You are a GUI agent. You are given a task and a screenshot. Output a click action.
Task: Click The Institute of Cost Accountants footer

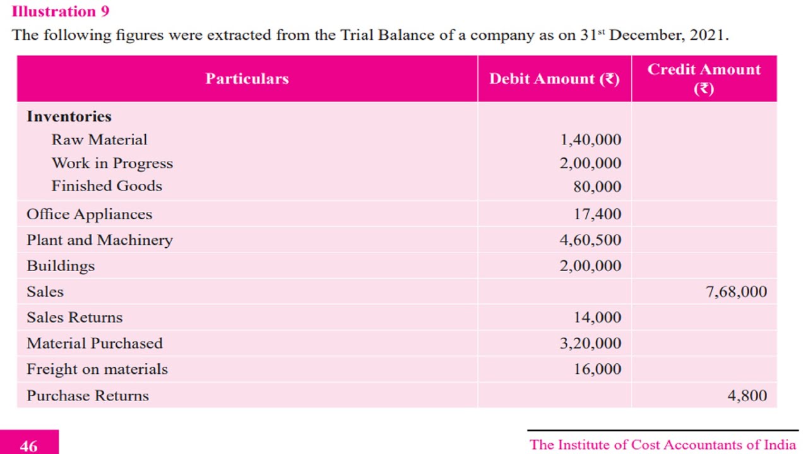[663, 445]
